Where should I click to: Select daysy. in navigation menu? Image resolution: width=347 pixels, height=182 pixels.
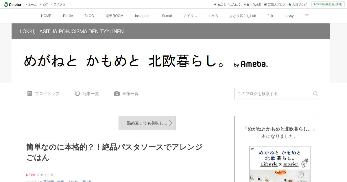pos(289,16)
